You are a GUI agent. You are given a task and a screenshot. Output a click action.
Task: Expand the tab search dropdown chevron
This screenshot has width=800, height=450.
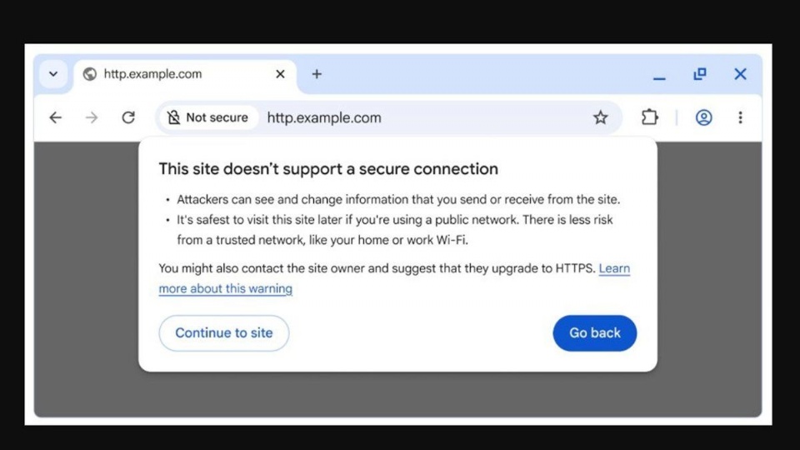pos(53,74)
